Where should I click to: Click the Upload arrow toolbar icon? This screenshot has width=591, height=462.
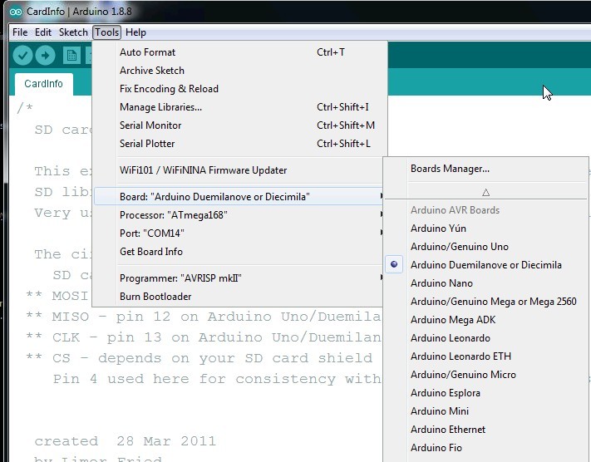tap(45, 56)
